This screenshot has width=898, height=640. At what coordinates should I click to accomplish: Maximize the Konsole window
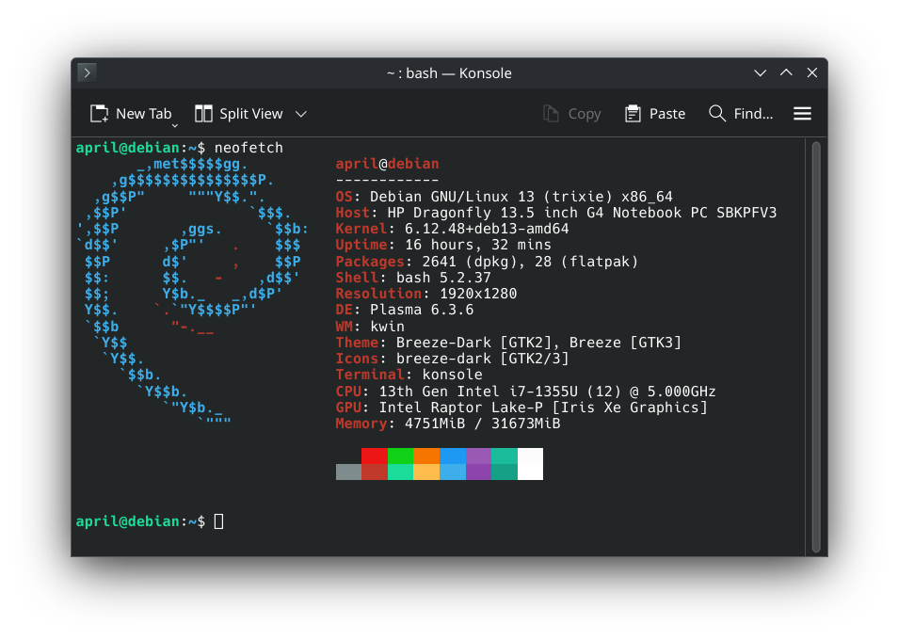click(786, 72)
